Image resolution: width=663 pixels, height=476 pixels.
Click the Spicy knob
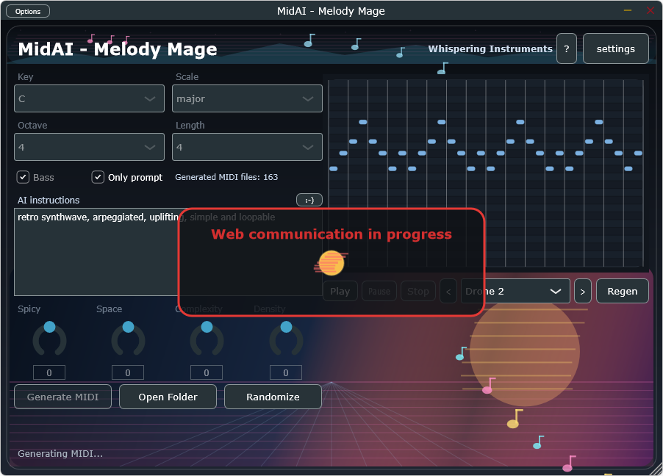pyautogui.click(x=49, y=339)
